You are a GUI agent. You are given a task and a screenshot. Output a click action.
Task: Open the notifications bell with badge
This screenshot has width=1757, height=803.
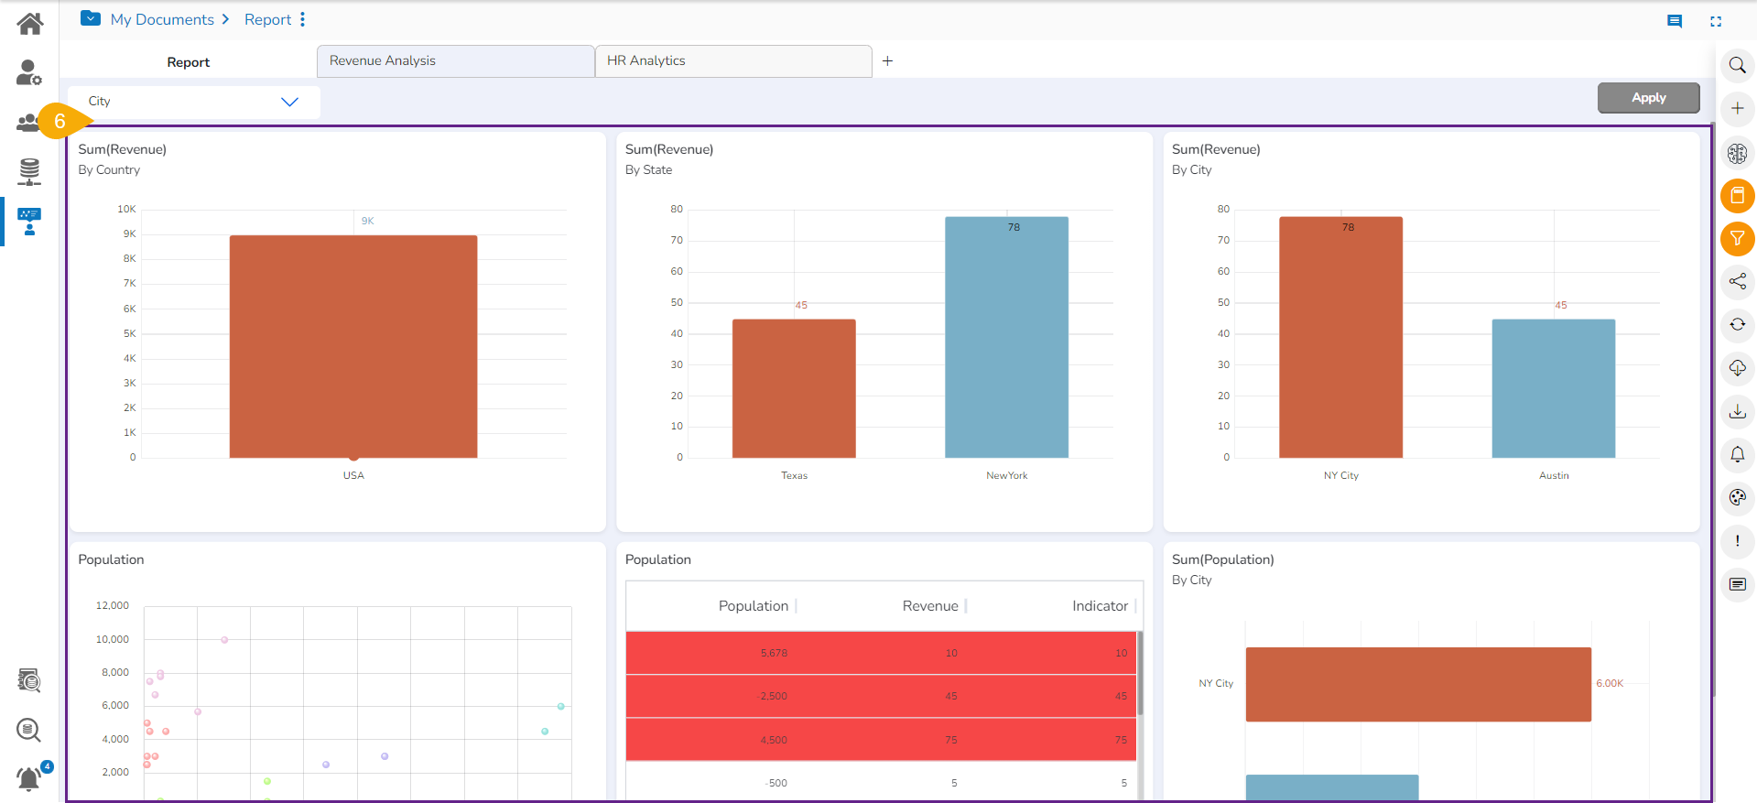(30, 778)
